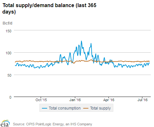Click the source text 'OPIS PointLogic Energy'
The image size is (154, 127).
point(45,124)
